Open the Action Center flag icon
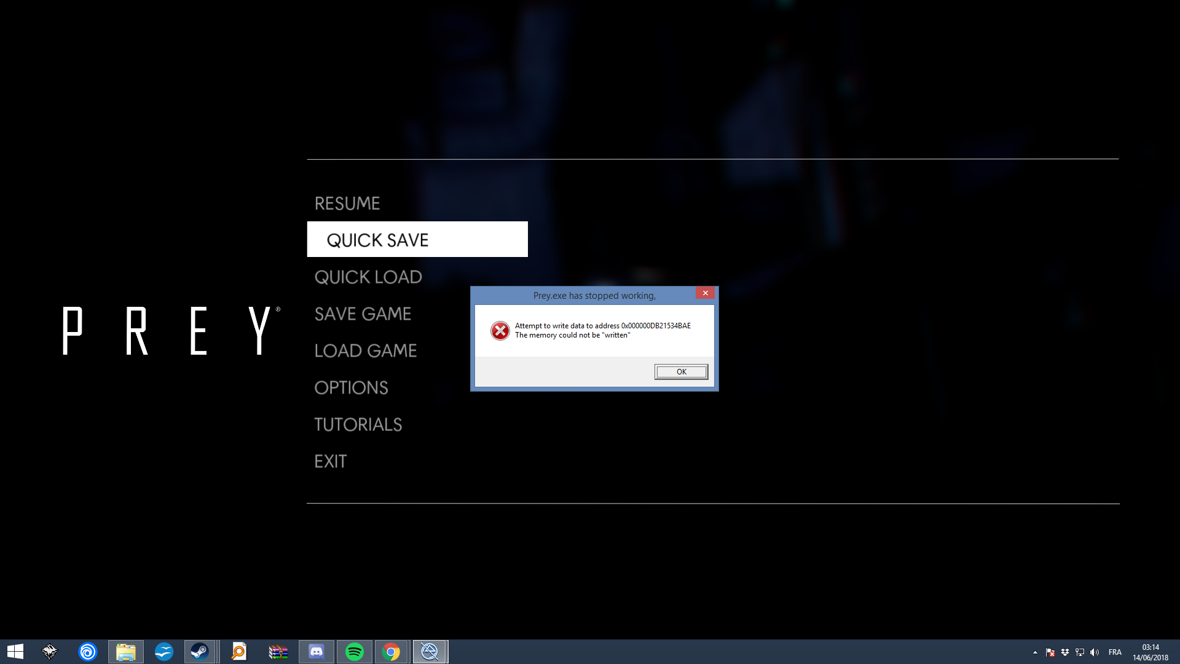 [x=1050, y=652]
